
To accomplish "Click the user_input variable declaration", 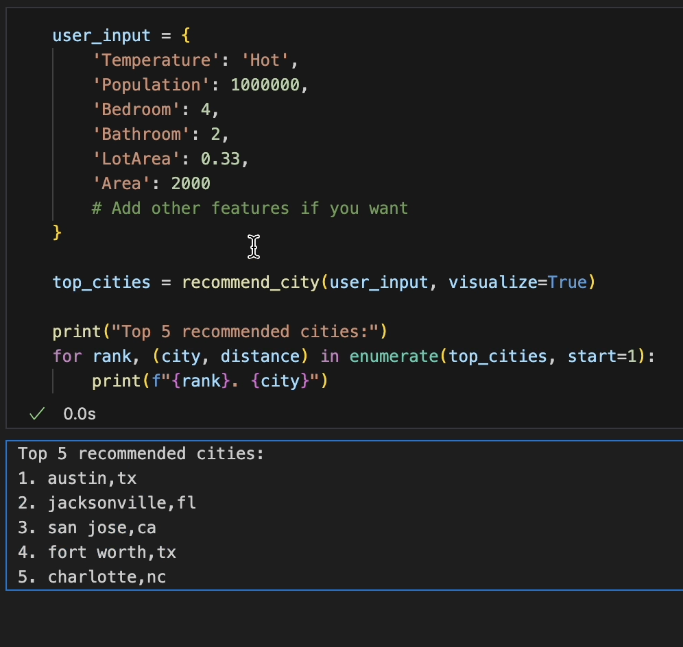I will coord(101,36).
